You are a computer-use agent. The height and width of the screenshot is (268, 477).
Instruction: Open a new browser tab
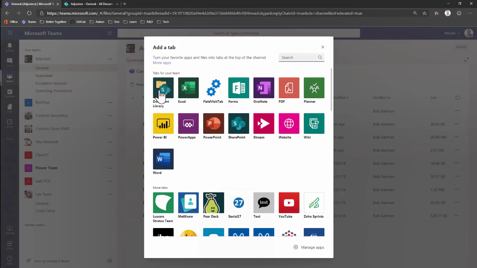coord(125,4)
